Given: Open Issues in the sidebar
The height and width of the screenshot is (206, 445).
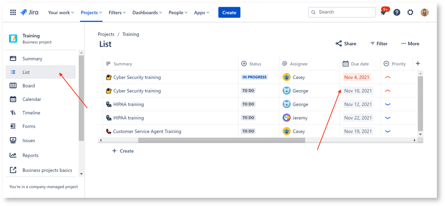Looking at the screenshot, I should coord(41,140).
